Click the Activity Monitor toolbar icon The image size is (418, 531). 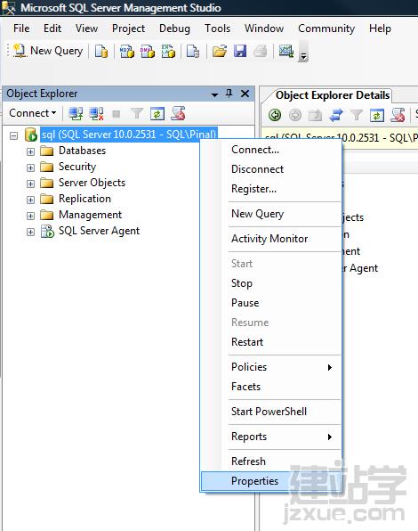click(285, 51)
